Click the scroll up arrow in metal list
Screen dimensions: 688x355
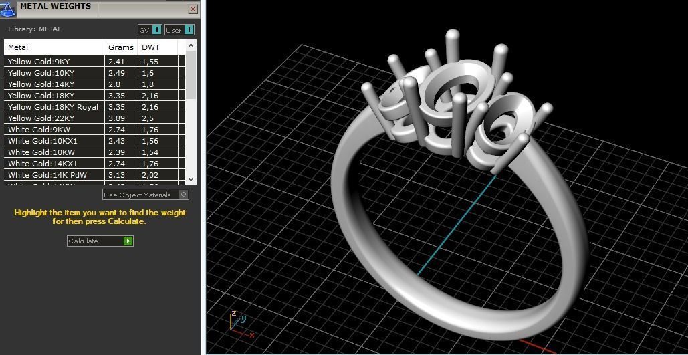click(191, 45)
